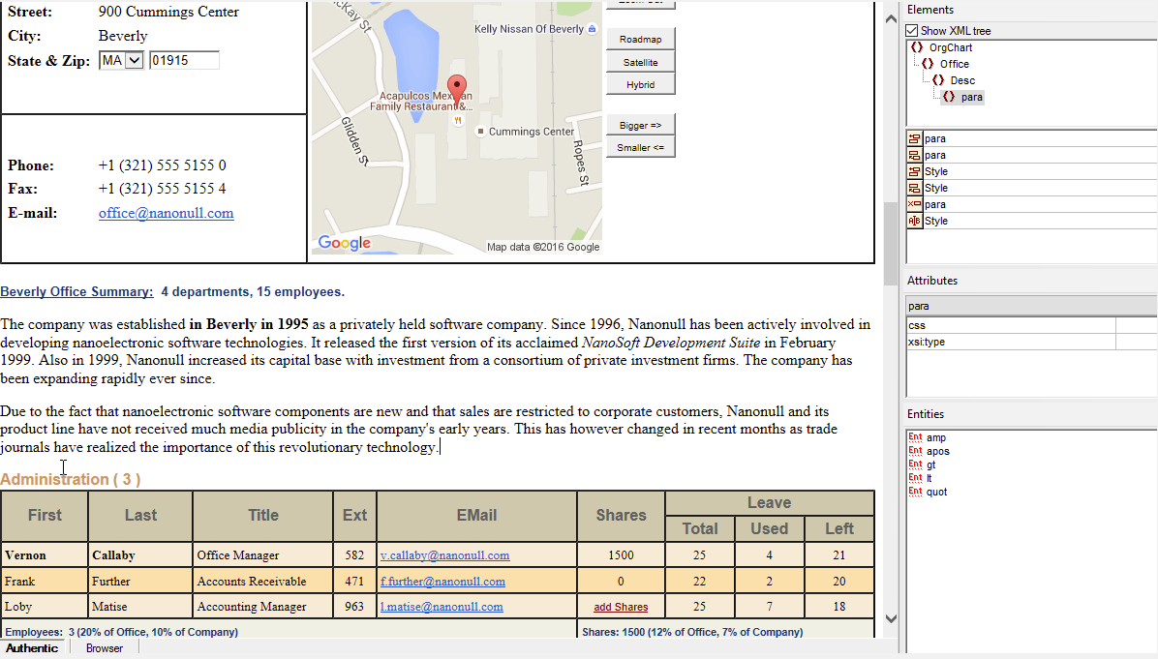Click the Matise last name cell

(140, 607)
